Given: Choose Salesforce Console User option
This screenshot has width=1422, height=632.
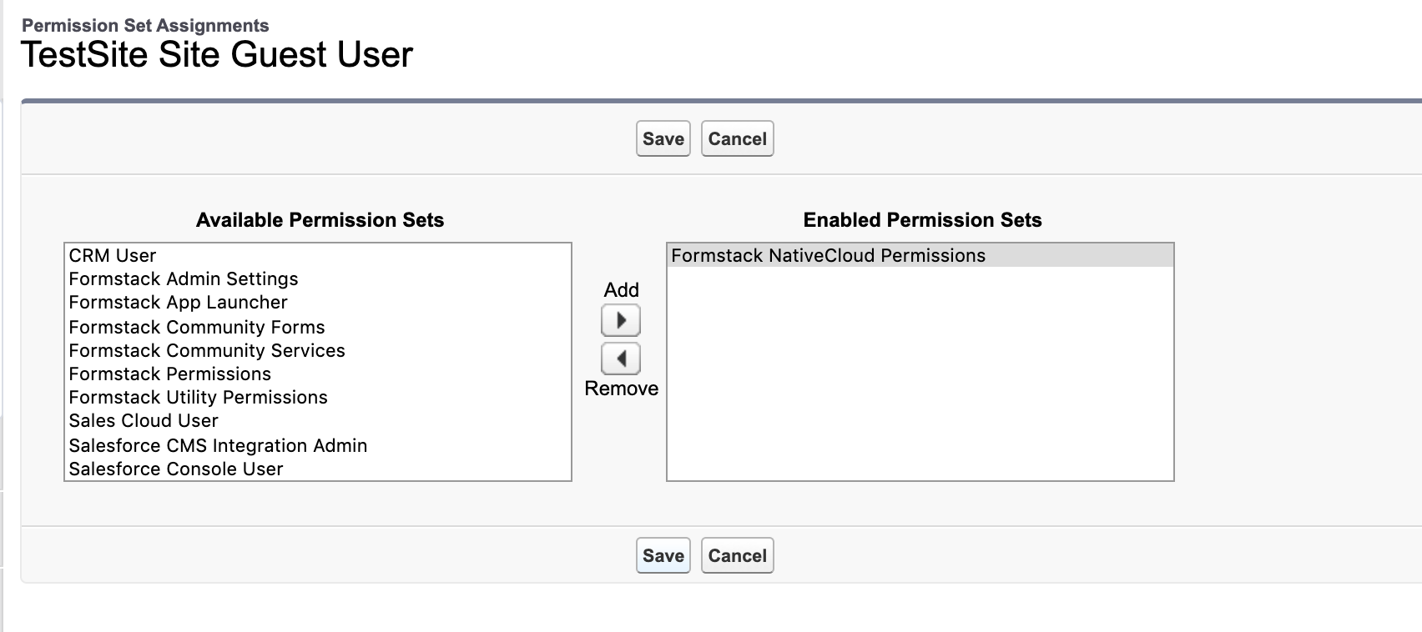Looking at the screenshot, I should click(176, 469).
